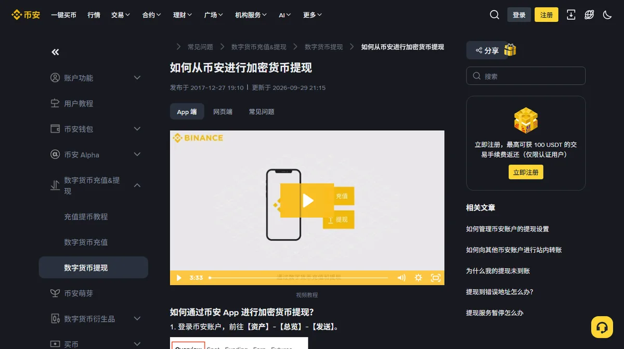Toggle dark mode moon icon
The image size is (624, 349).
(x=607, y=15)
